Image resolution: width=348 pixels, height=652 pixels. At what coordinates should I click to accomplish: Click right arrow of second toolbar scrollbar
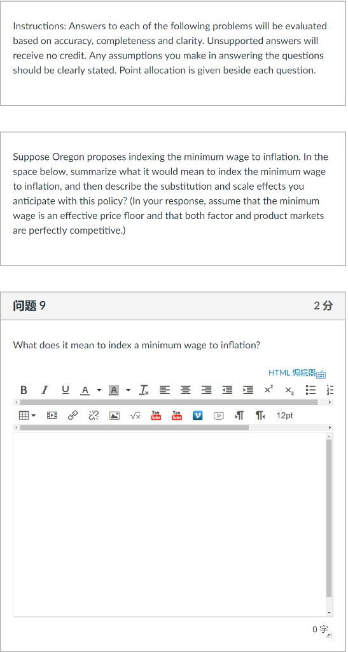click(x=330, y=427)
